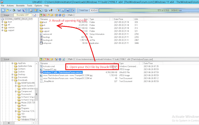Viewport: 199px width, 125px height.
Task: Click the Local tree horizontal scrollbar thumb
Action: [x=9, y=123]
